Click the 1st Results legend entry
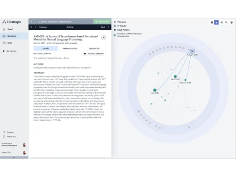The image size is (236, 177). pyautogui.click(x=120, y=22)
